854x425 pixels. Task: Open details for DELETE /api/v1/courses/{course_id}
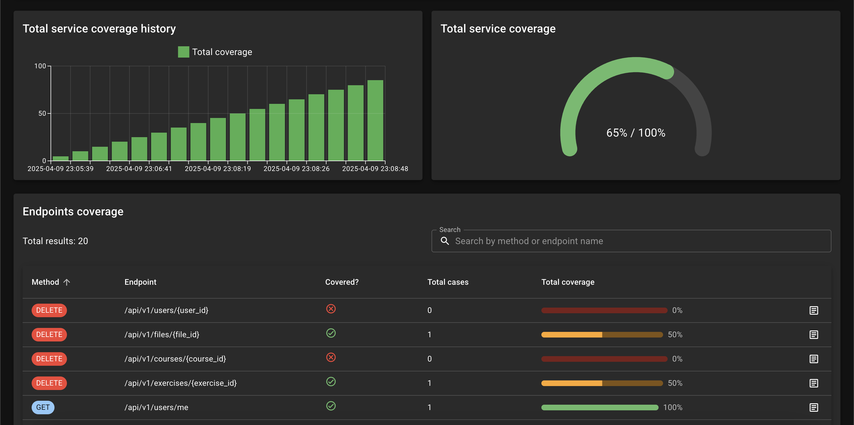point(814,359)
